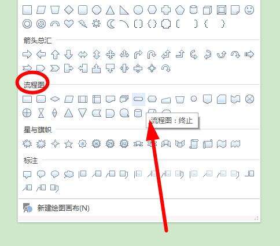Insert the cloud callout shape
Screen dimensions: 280x246
tap(69, 174)
